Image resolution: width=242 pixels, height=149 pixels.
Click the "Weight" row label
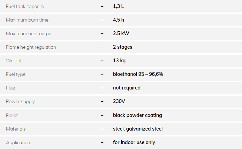pyautogui.click(x=14, y=61)
